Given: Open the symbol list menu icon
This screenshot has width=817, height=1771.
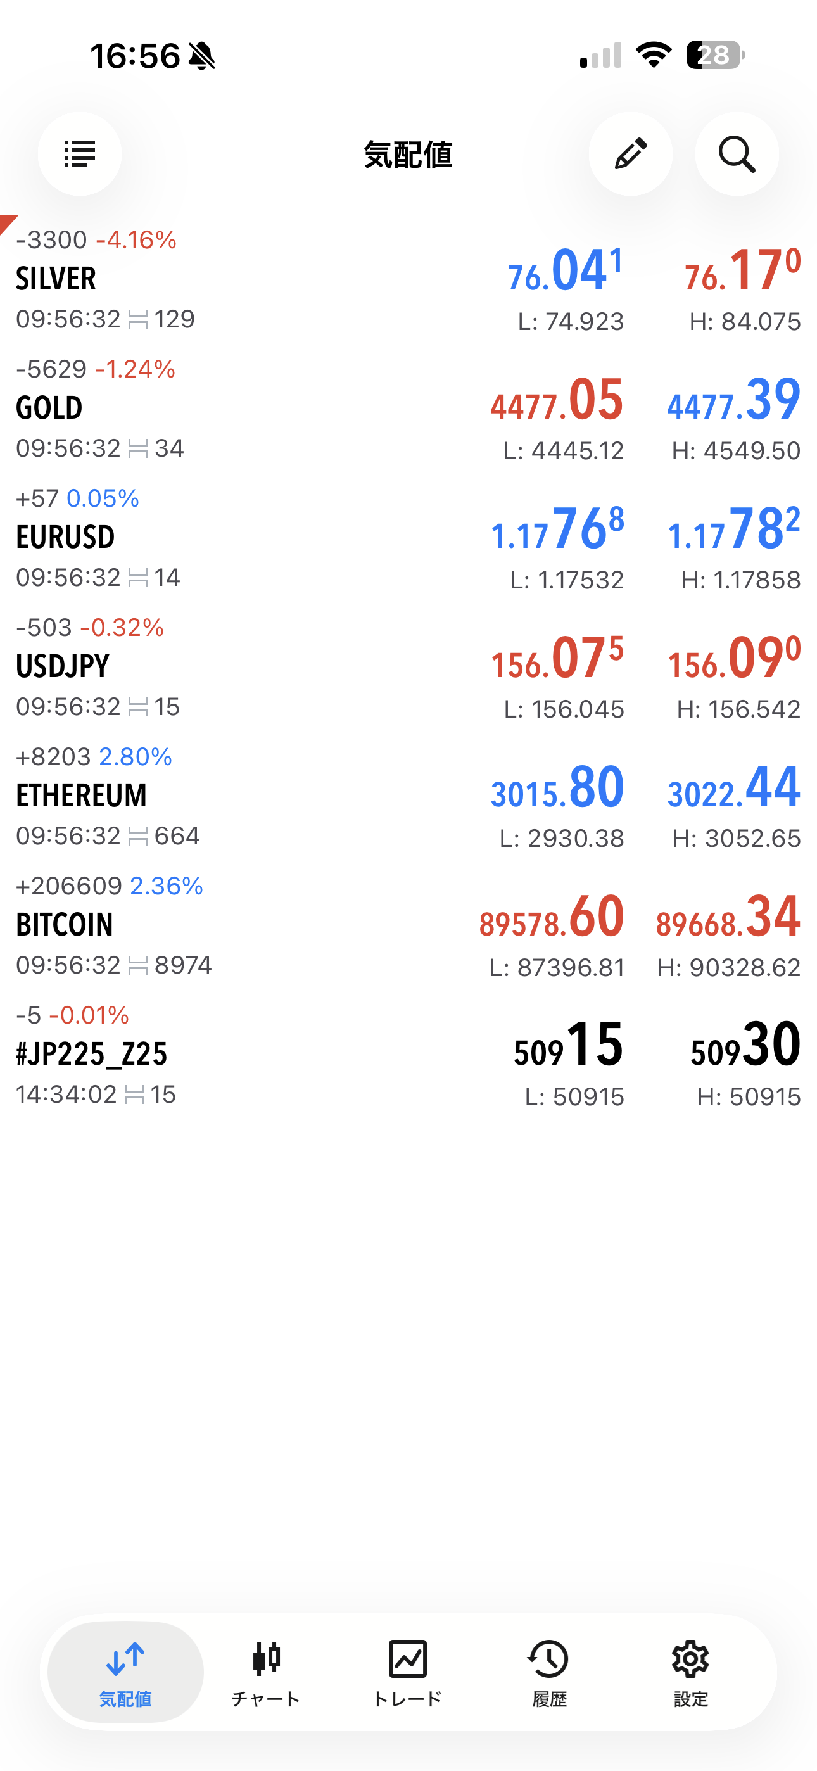Looking at the screenshot, I should pyautogui.click(x=80, y=154).
